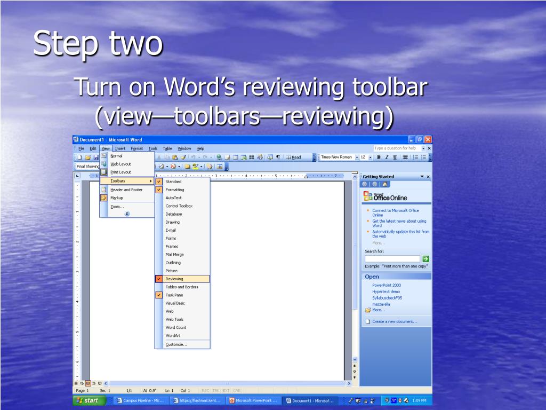Click Create a new document link

pos(394,321)
